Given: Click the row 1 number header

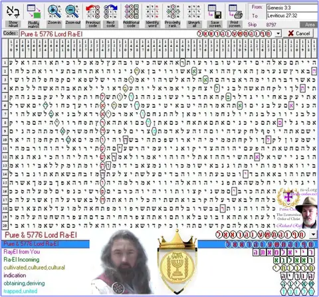Looking at the screenshot, I should [x=5, y=62].
